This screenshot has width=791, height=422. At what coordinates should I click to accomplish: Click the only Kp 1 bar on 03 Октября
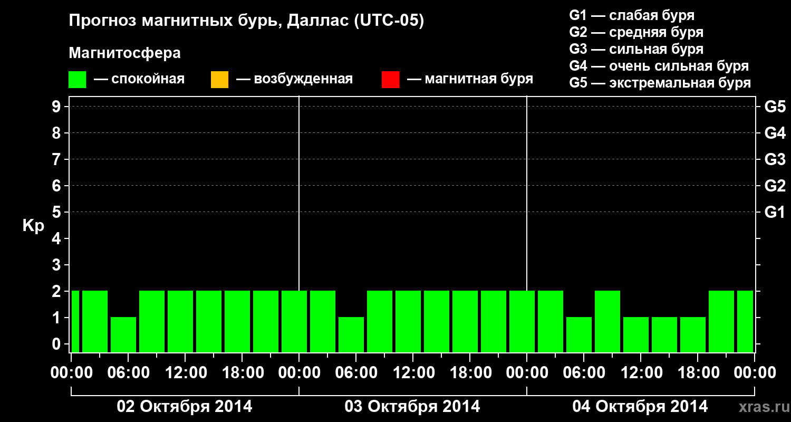click(351, 334)
